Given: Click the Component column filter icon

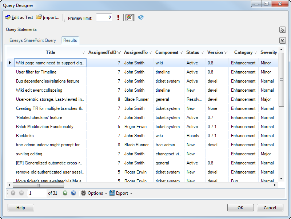Looking at the screenshot, I should (181, 52).
